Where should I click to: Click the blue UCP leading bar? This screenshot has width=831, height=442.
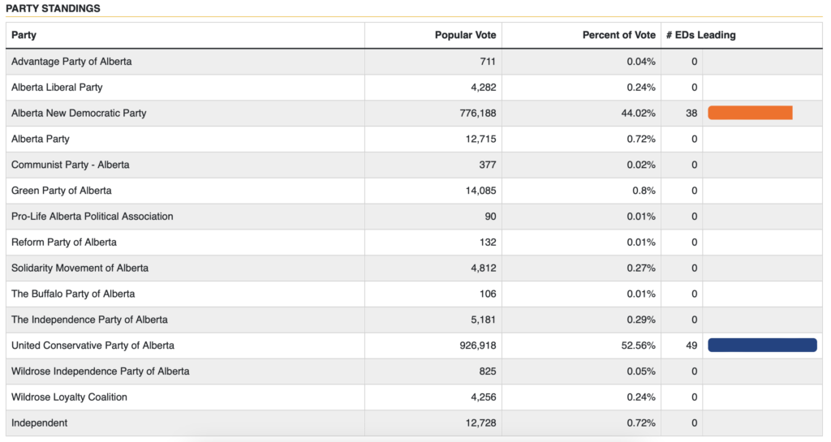point(762,345)
